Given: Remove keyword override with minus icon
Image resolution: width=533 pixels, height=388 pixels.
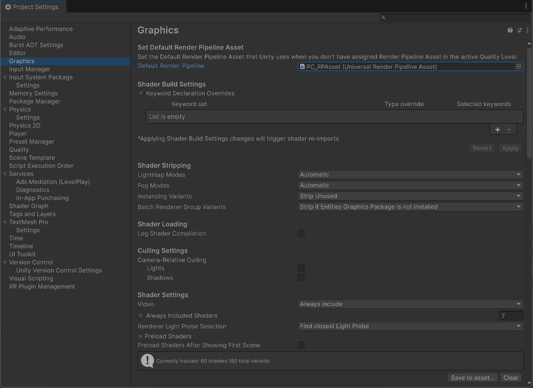Looking at the screenshot, I should pos(509,129).
